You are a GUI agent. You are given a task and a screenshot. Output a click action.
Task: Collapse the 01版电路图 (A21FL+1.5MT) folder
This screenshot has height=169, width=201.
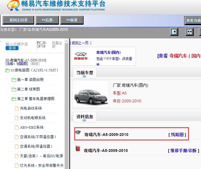coord(34,70)
